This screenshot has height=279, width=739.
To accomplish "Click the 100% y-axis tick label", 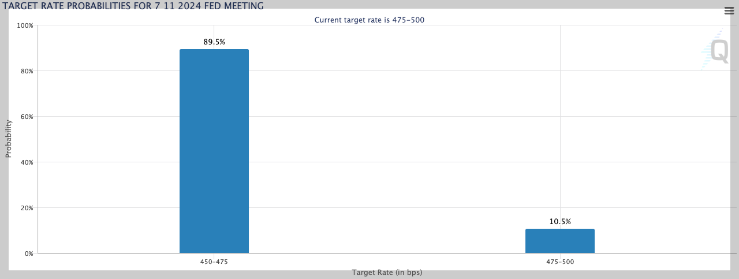I will point(25,25).
